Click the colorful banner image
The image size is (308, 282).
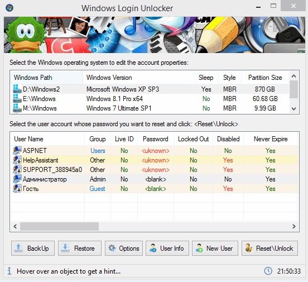(155, 35)
